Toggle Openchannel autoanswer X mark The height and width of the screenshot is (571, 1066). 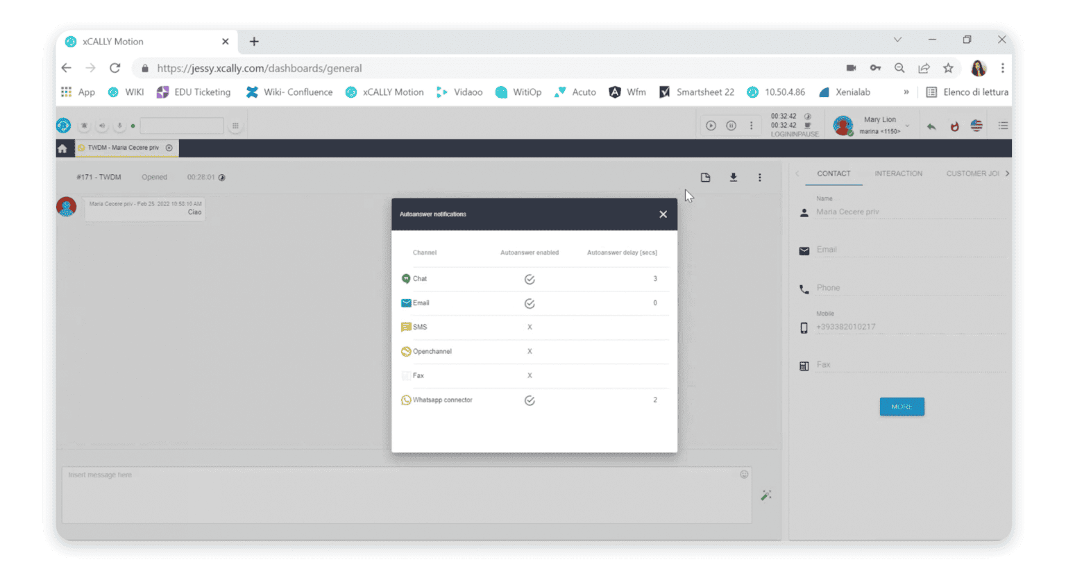tap(530, 351)
